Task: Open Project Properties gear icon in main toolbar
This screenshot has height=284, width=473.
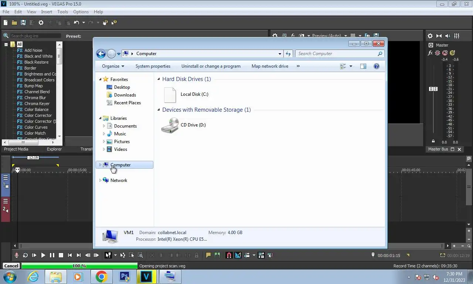Action: pos(41,23)
